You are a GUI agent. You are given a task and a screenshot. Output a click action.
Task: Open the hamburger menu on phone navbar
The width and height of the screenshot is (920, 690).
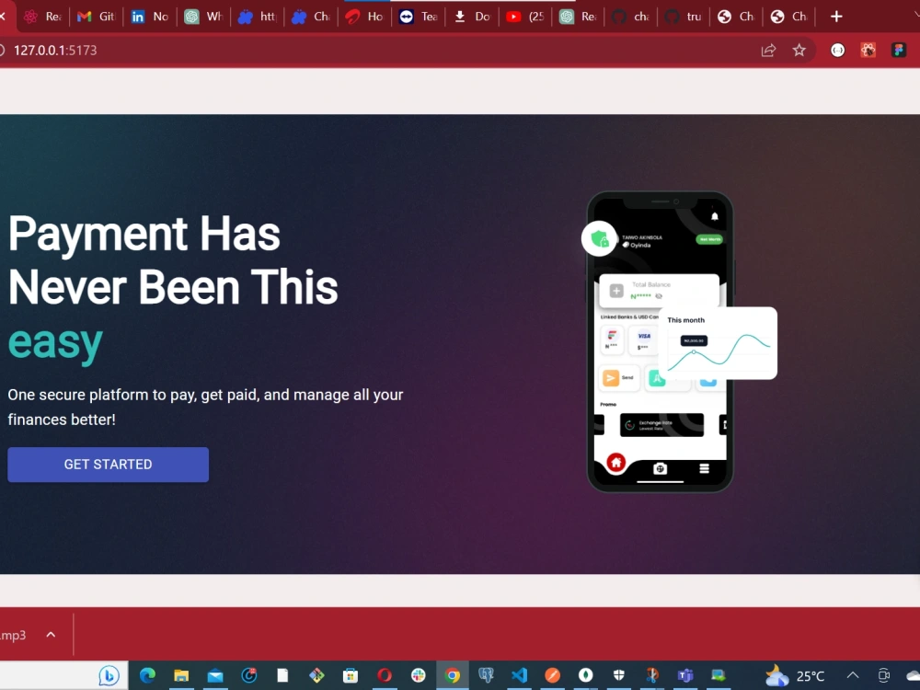click(704, 468)
